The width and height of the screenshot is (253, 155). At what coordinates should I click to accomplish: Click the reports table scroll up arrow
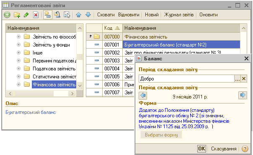click(243, 28)
